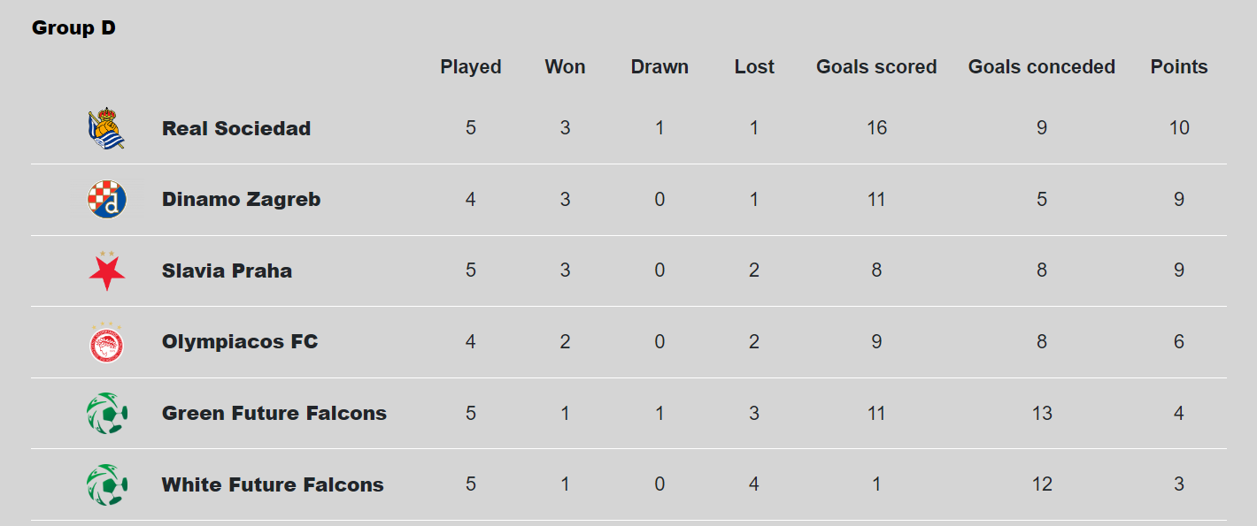The height and width of the screenshot is (526, 1257).
Task: Select the Olympiacos FC team name
Action: click(x=240, y=342)
